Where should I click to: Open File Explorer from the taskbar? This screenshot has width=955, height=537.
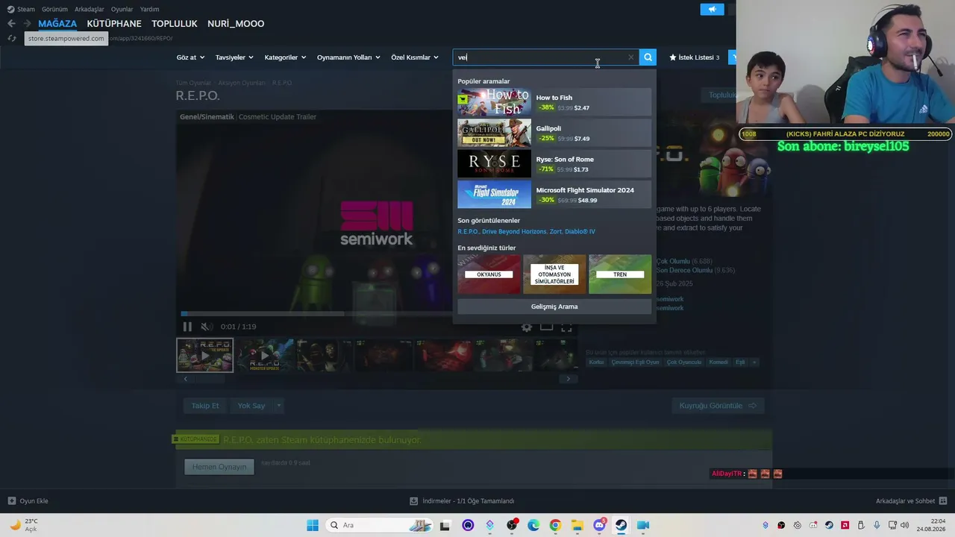(577, 525)
